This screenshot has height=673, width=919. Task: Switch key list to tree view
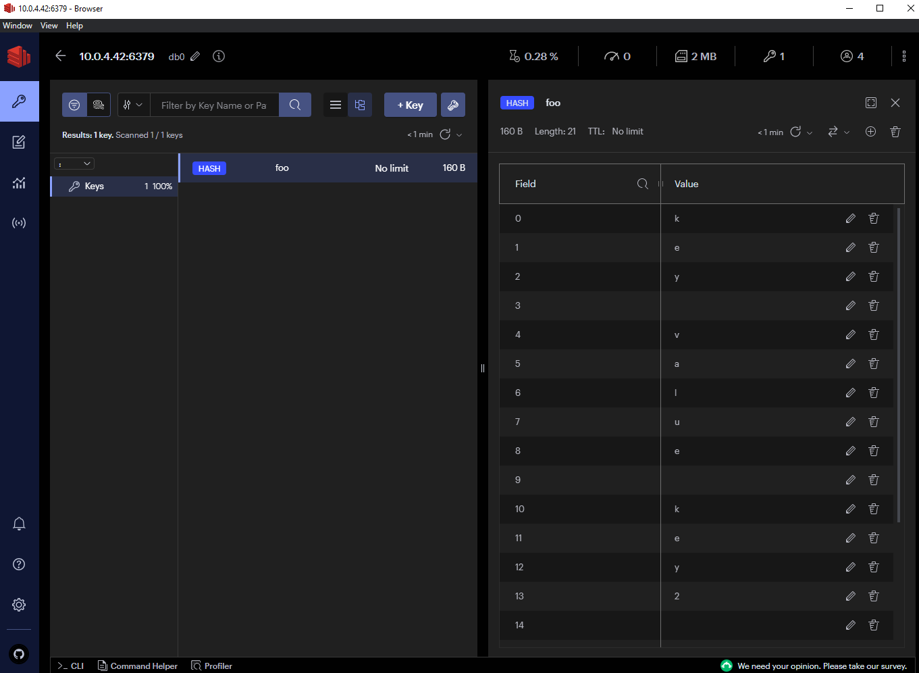click(359, 105)
